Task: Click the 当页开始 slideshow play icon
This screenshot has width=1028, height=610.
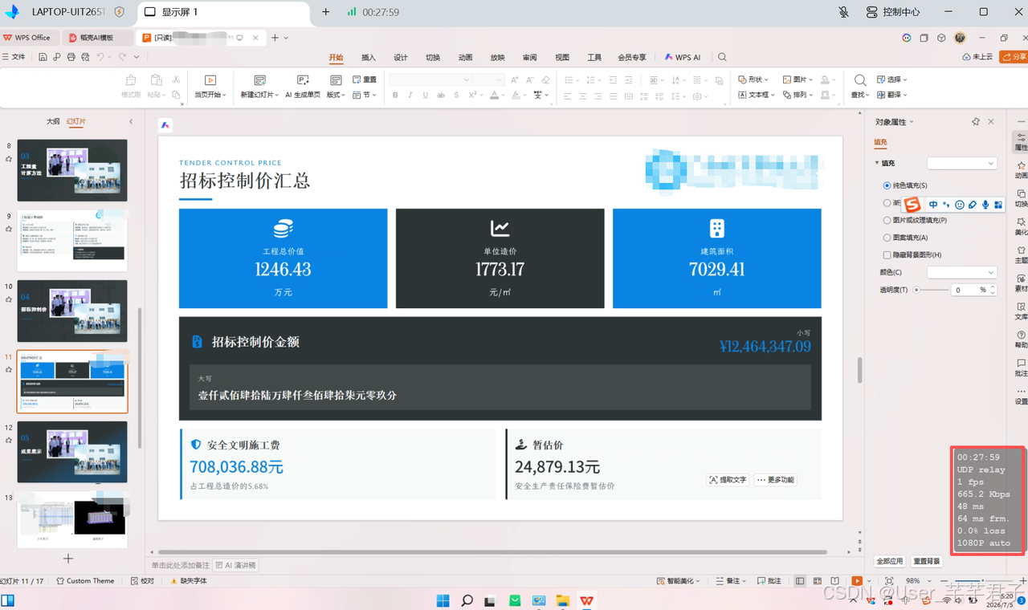Action: point(210,80)
